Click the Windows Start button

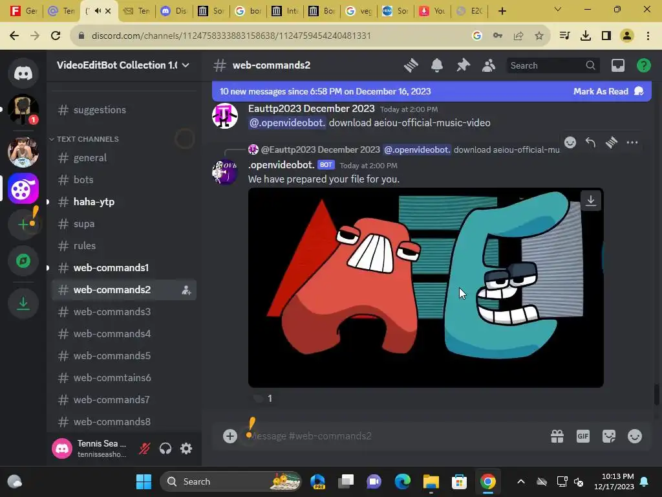tap(144, 481)
